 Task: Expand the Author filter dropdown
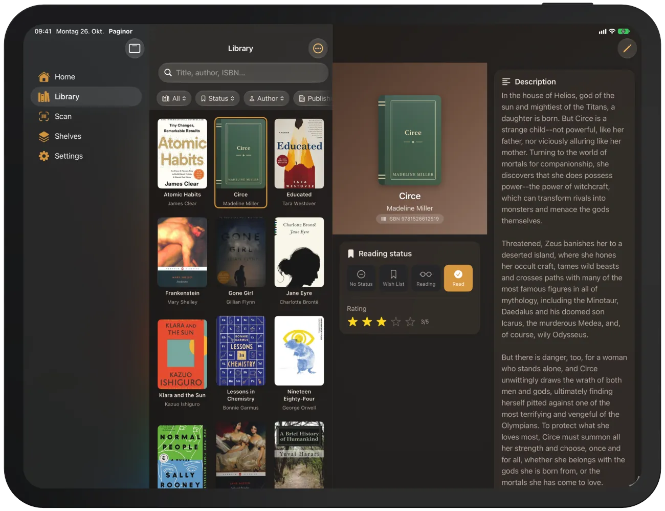click(x=267, y=98)
